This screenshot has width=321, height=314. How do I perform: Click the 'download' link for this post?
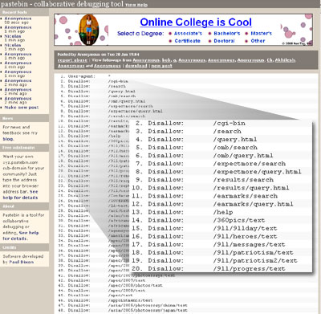tap(136, 66)
